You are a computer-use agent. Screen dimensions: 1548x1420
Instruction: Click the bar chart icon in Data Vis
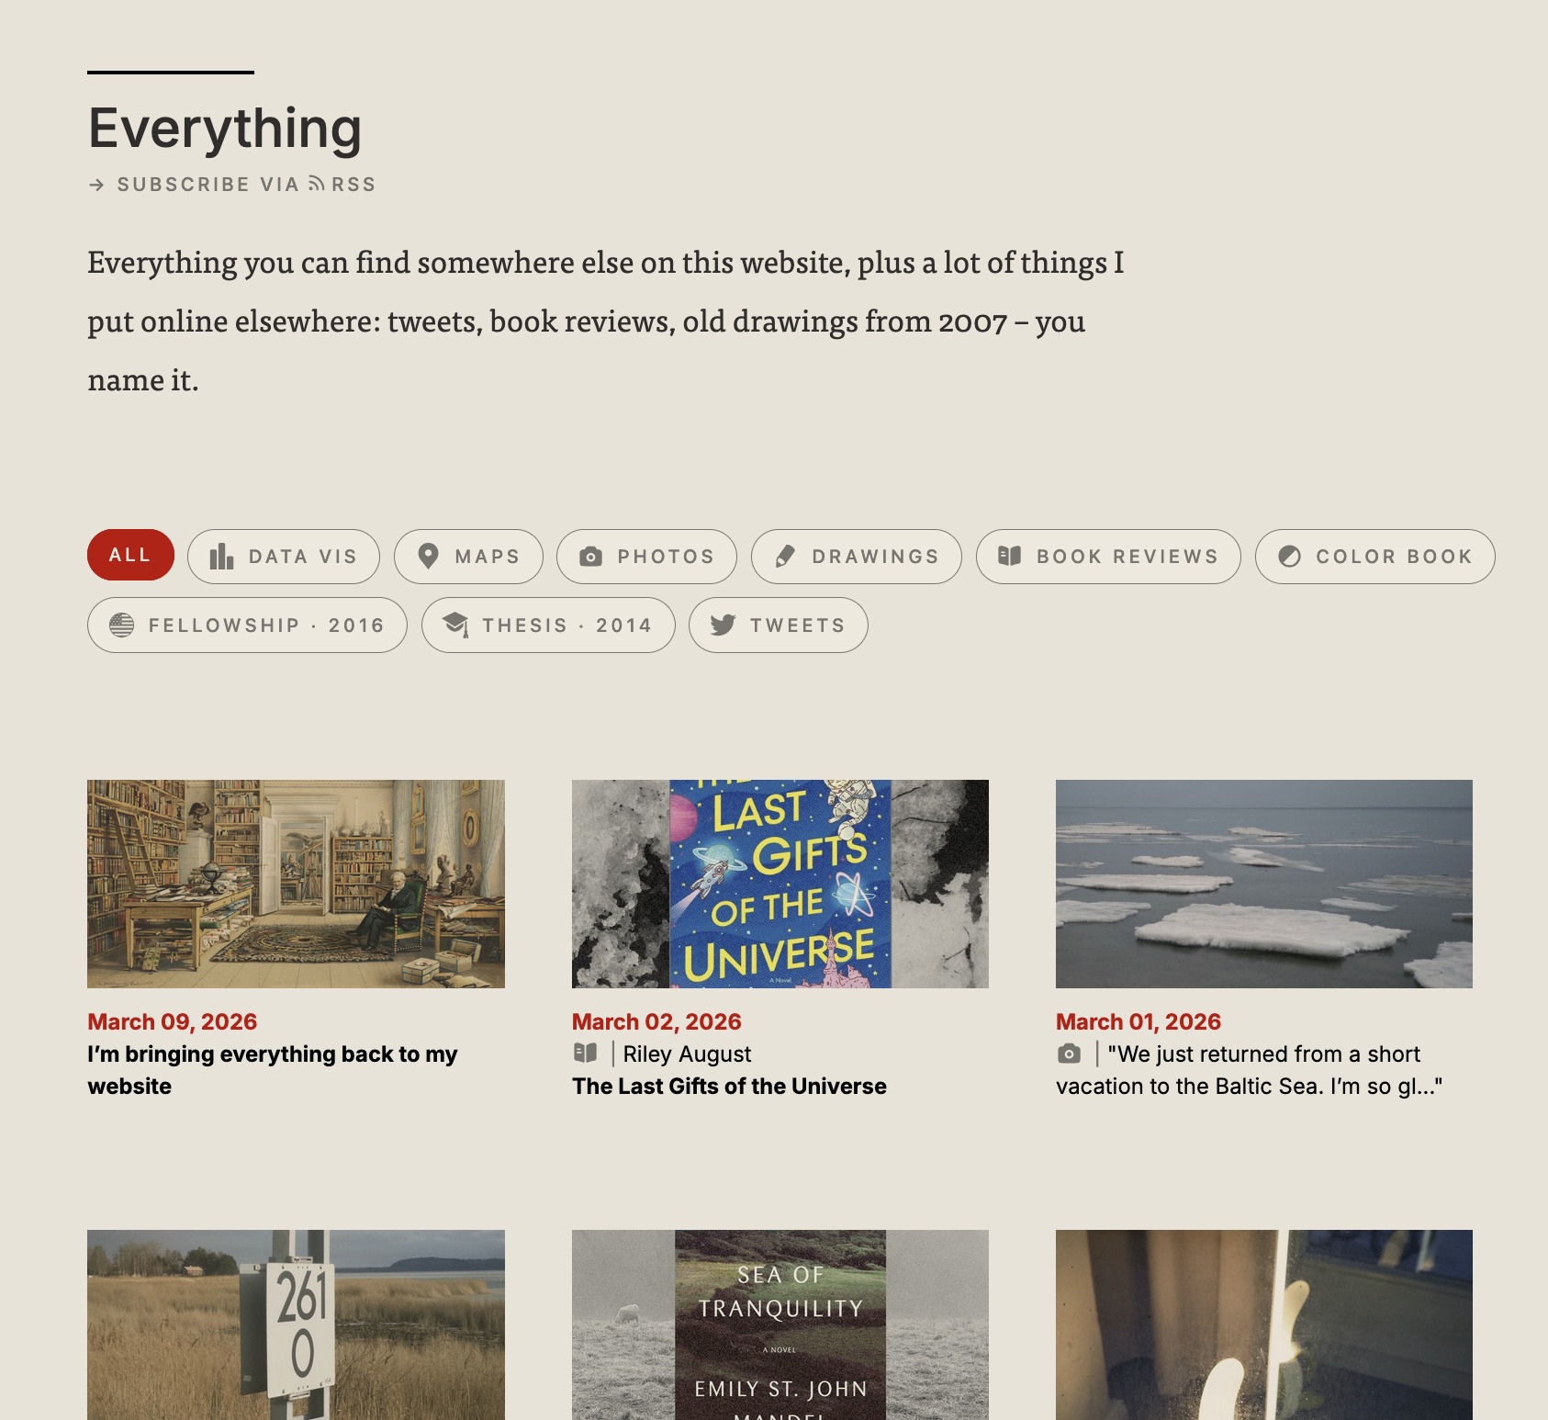coord(221,557)
